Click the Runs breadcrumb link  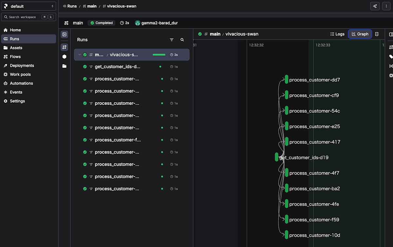(x=72, y=6)
